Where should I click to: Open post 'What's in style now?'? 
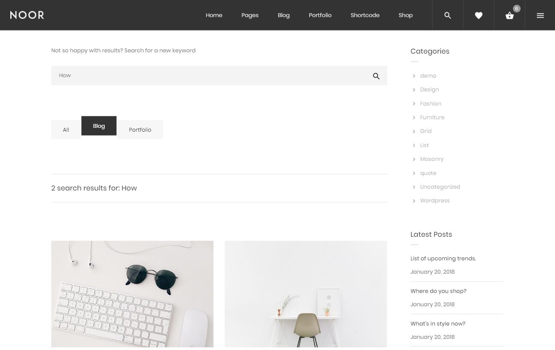point(438,324)
